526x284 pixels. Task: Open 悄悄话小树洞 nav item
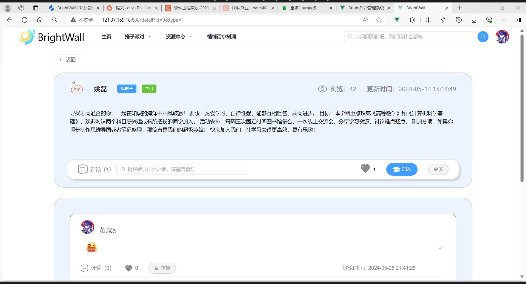[221, 37]
